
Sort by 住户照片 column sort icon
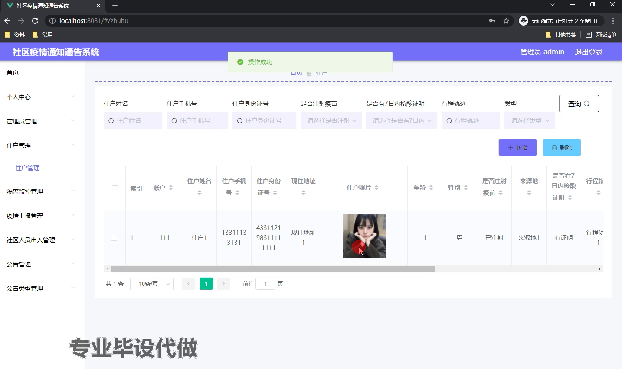[x=376, y=188]
